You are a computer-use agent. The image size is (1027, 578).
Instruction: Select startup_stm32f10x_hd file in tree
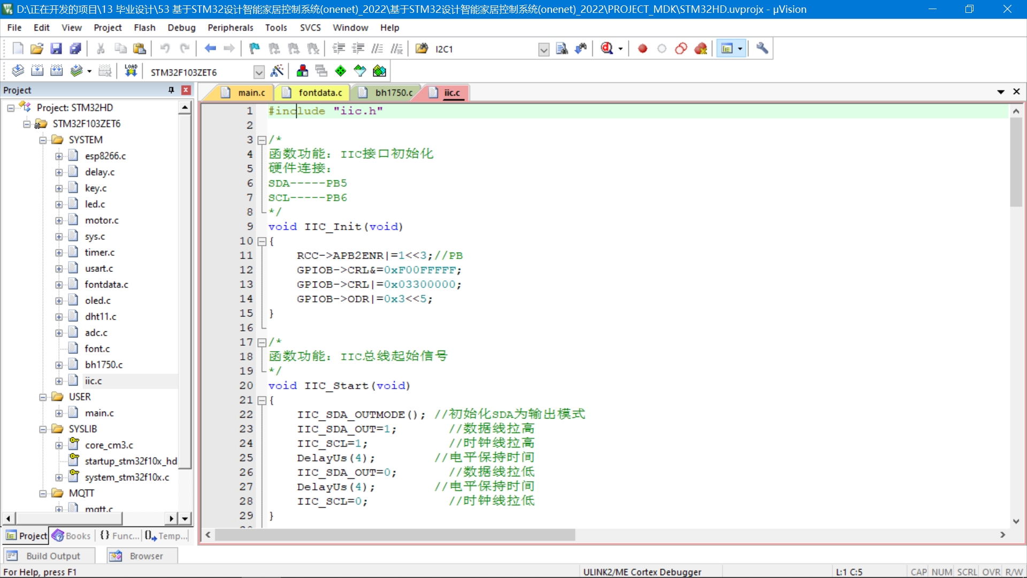pyautogui.click(x=131, y=461)
